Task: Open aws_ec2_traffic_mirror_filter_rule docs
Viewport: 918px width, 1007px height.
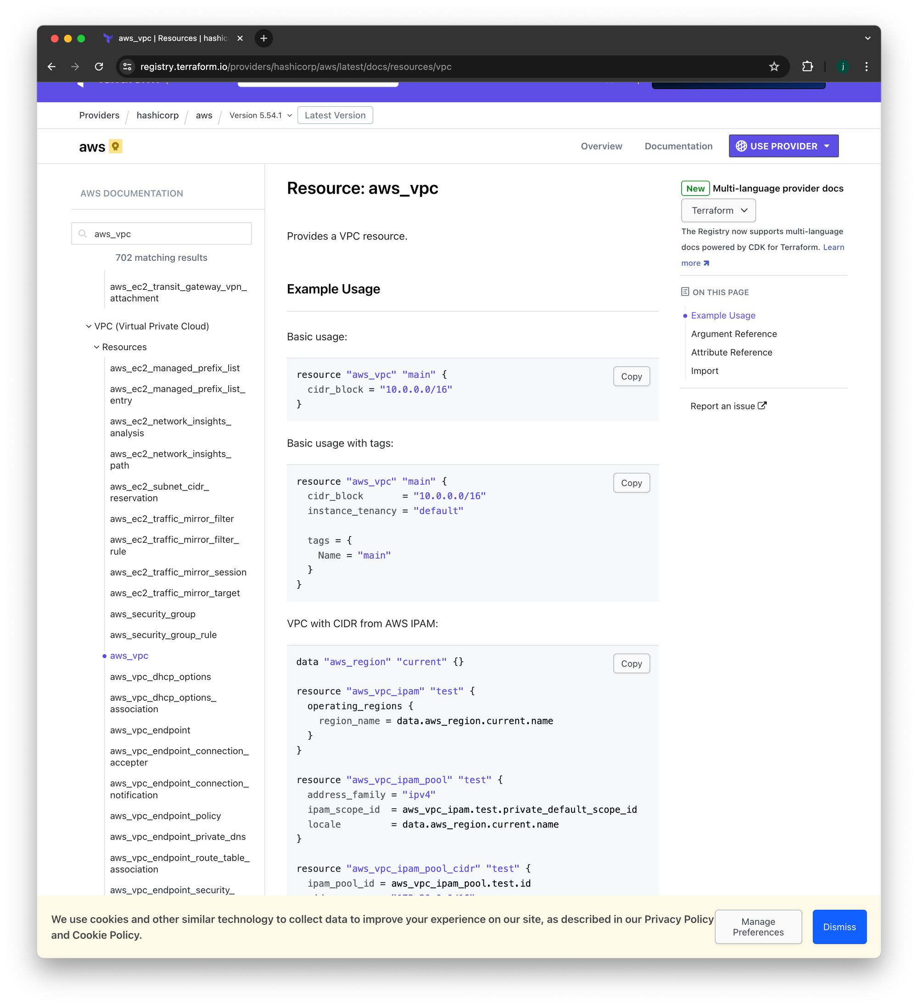Action: click(x=174, y=545)
